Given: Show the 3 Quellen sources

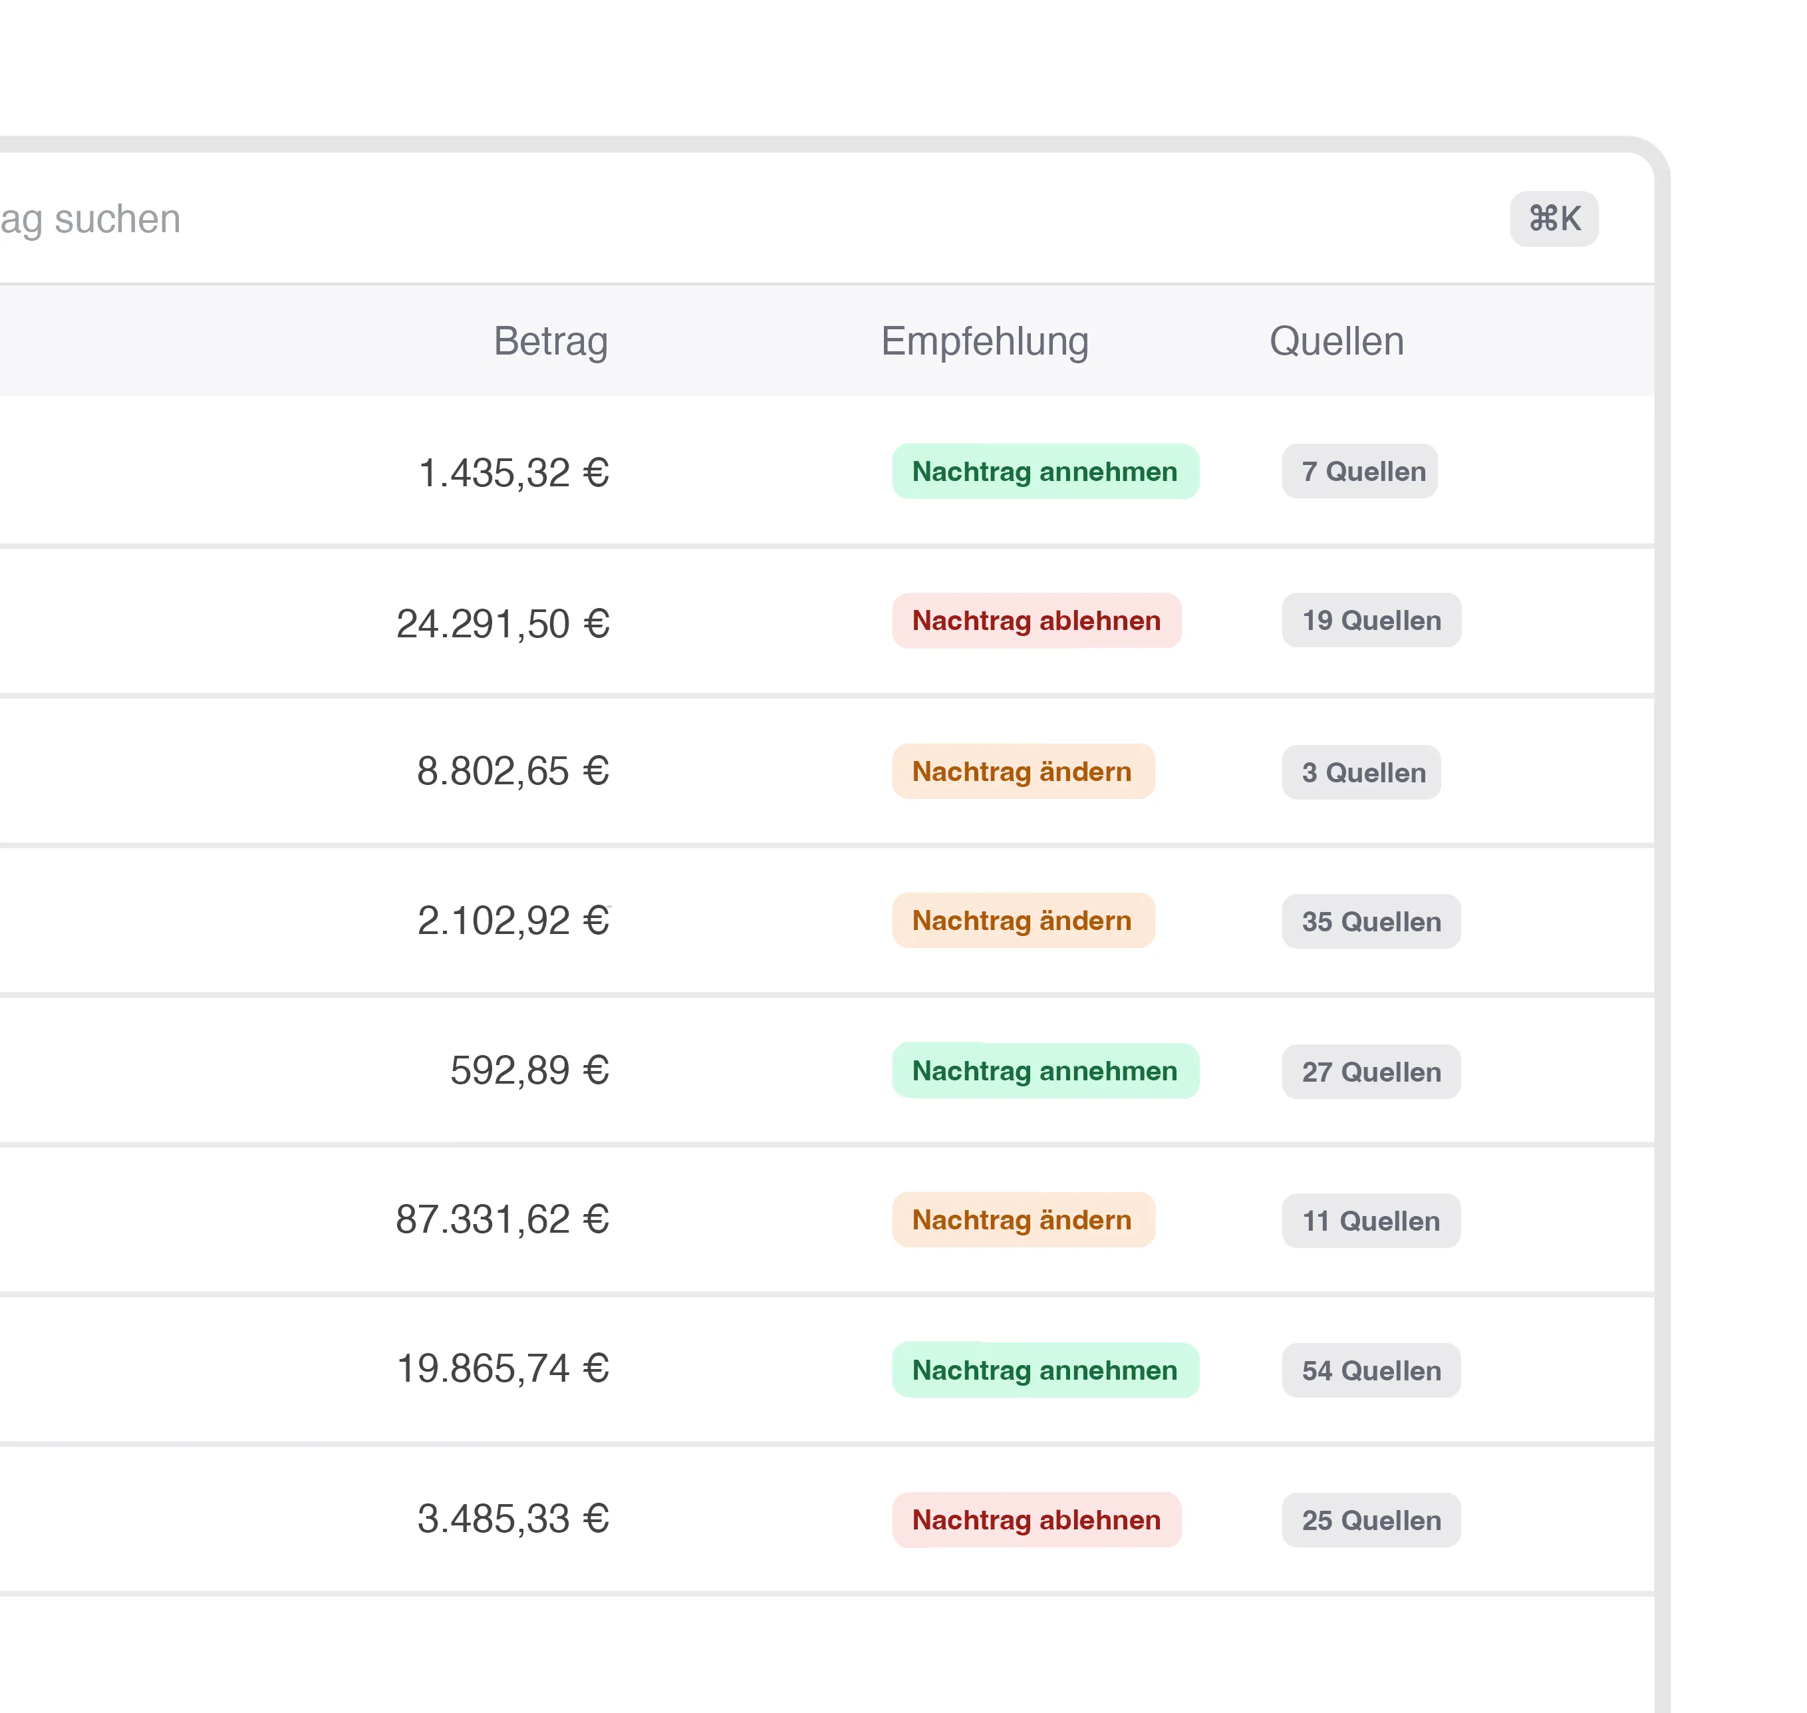Looking at the screenshot, I should coord(1361,772).
